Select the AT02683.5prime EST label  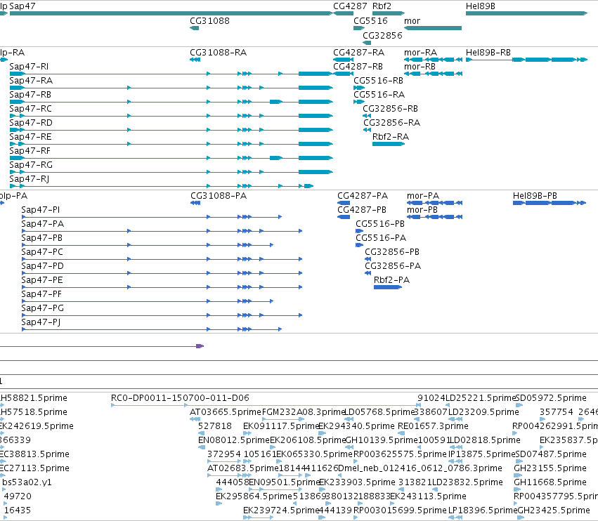tap(243, 468)
